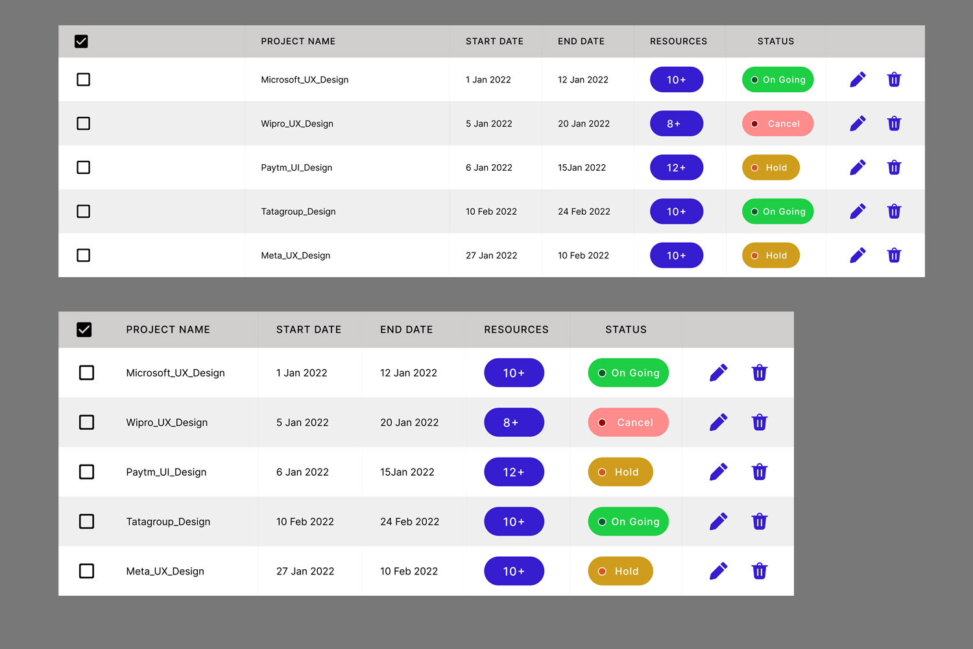Screen dimensions: 973x649
Task: Check the Microsoft_UX_Design row checkbox in top table
Action: tap(83, 79)
